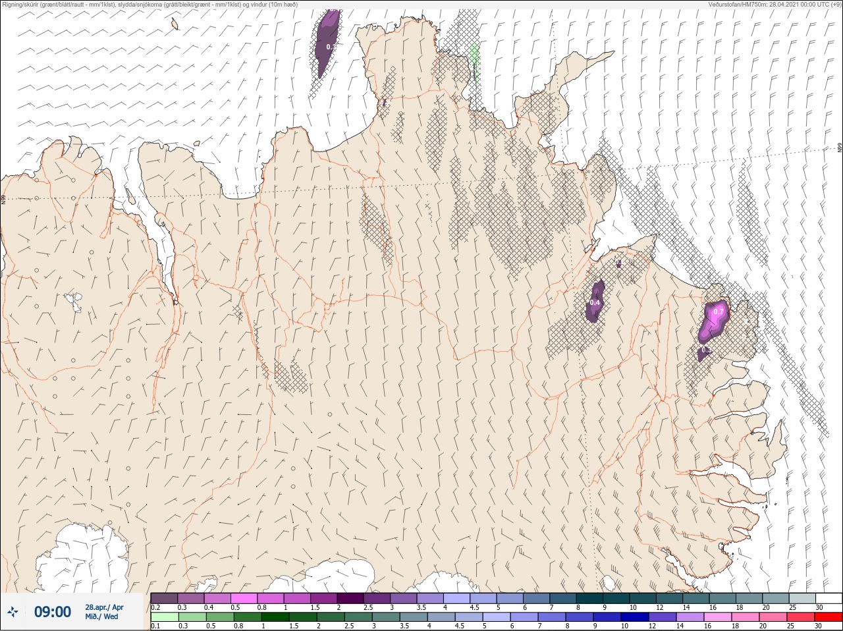Click the Veðurstofan logo icon beside the time

coord(13,613)
